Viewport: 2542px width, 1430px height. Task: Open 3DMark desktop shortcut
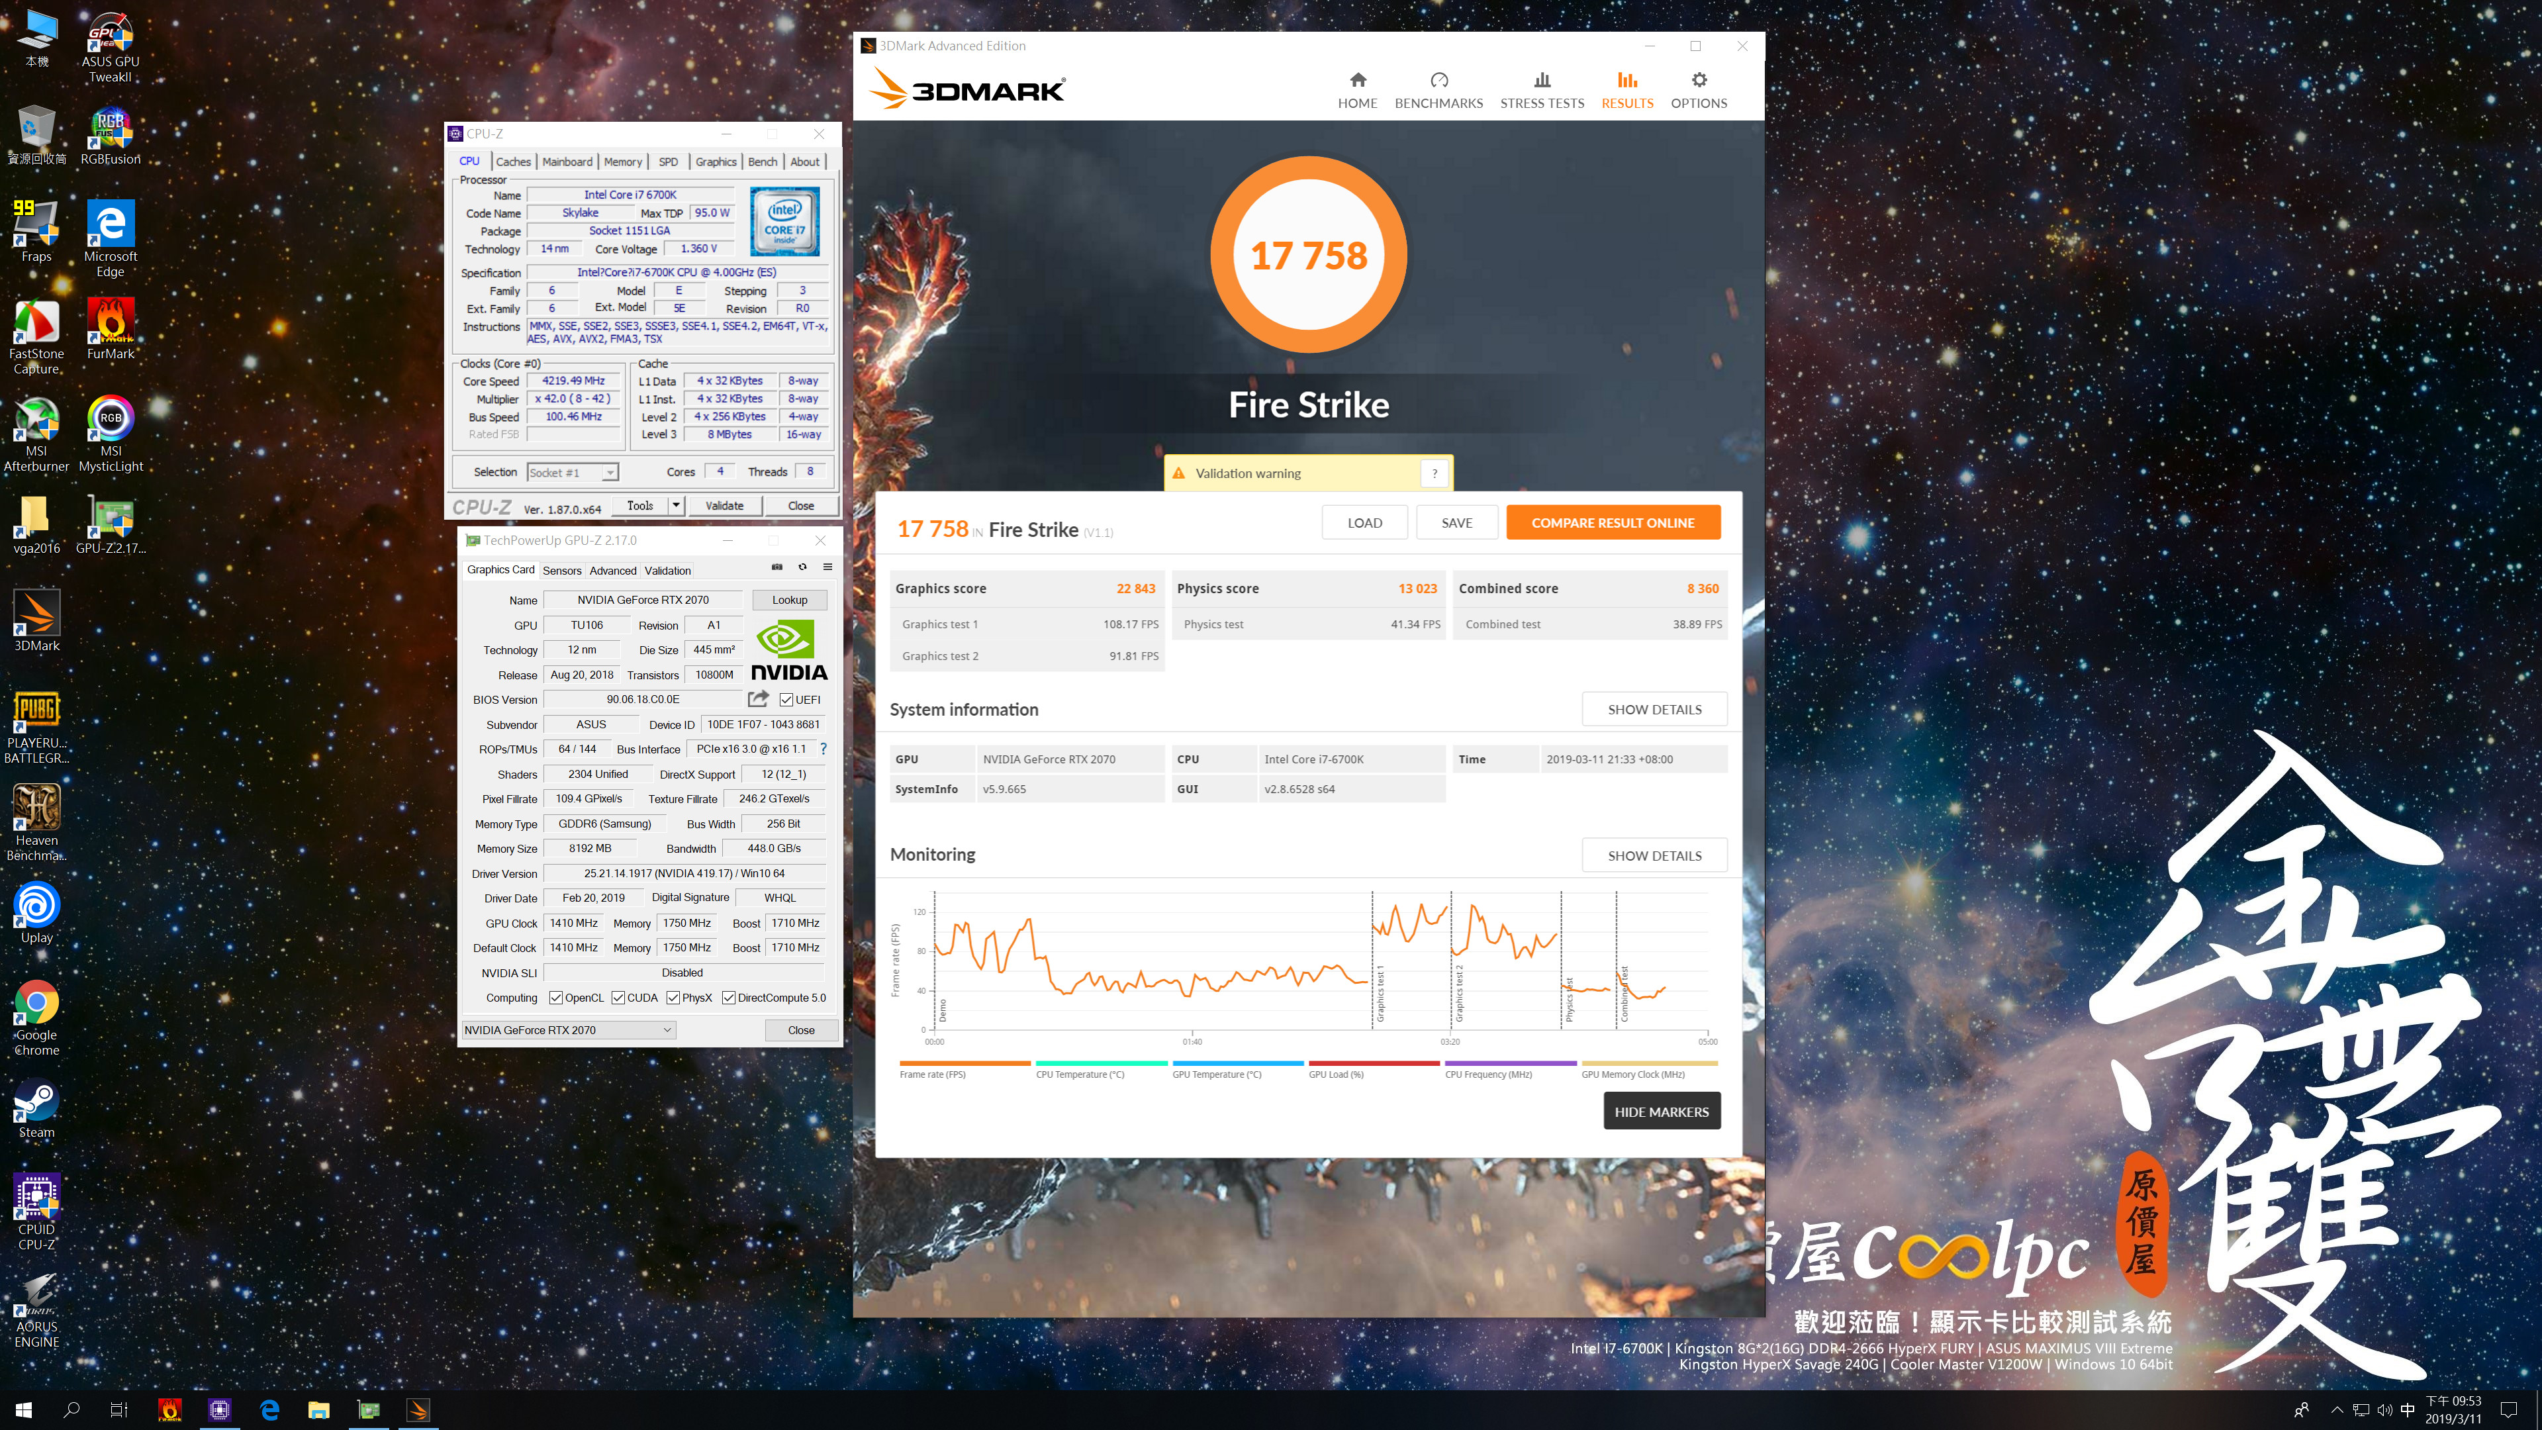click(x=36, y=621)
